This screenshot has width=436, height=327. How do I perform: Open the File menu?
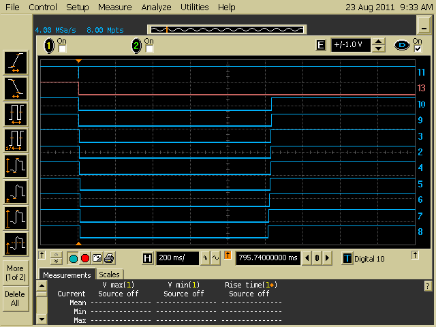12,7
